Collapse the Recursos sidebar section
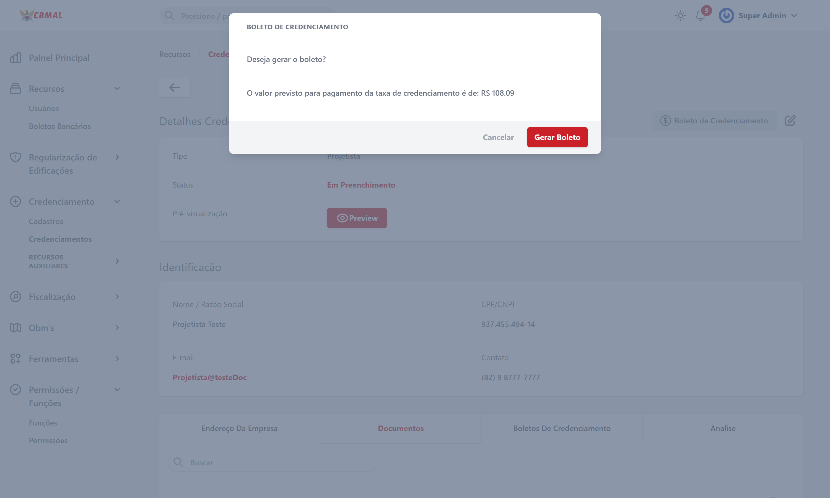This screenshot has width=830, height=498. click(117, 89)
